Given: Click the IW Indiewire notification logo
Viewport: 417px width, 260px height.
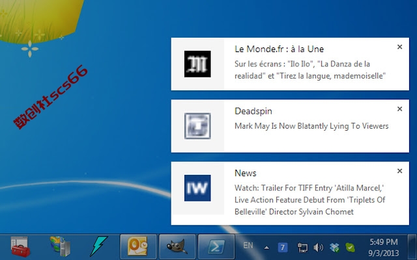Looking at the screenshot, I should [x=197, y=188].
